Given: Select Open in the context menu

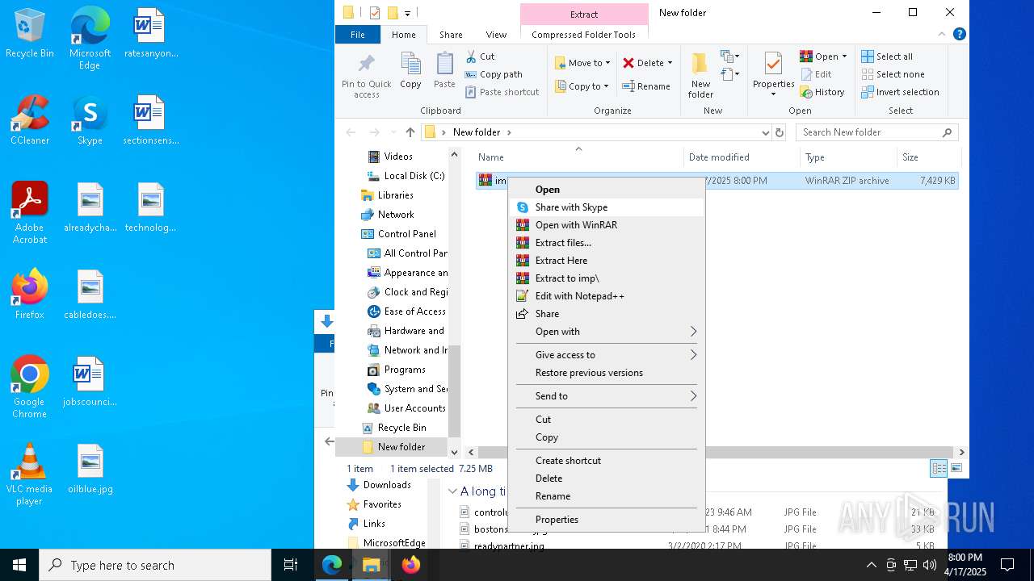Looking at the screenshot, I should tap(607, 190).
